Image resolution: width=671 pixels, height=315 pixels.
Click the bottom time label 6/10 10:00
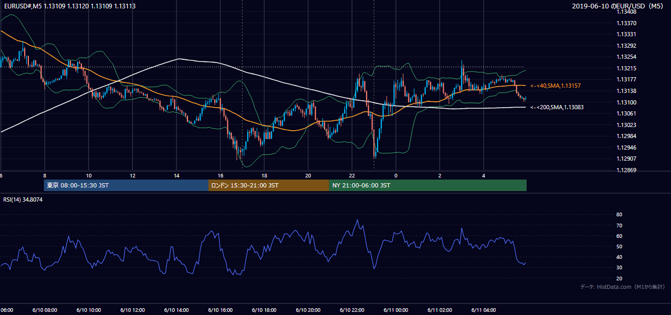point(88,310)
